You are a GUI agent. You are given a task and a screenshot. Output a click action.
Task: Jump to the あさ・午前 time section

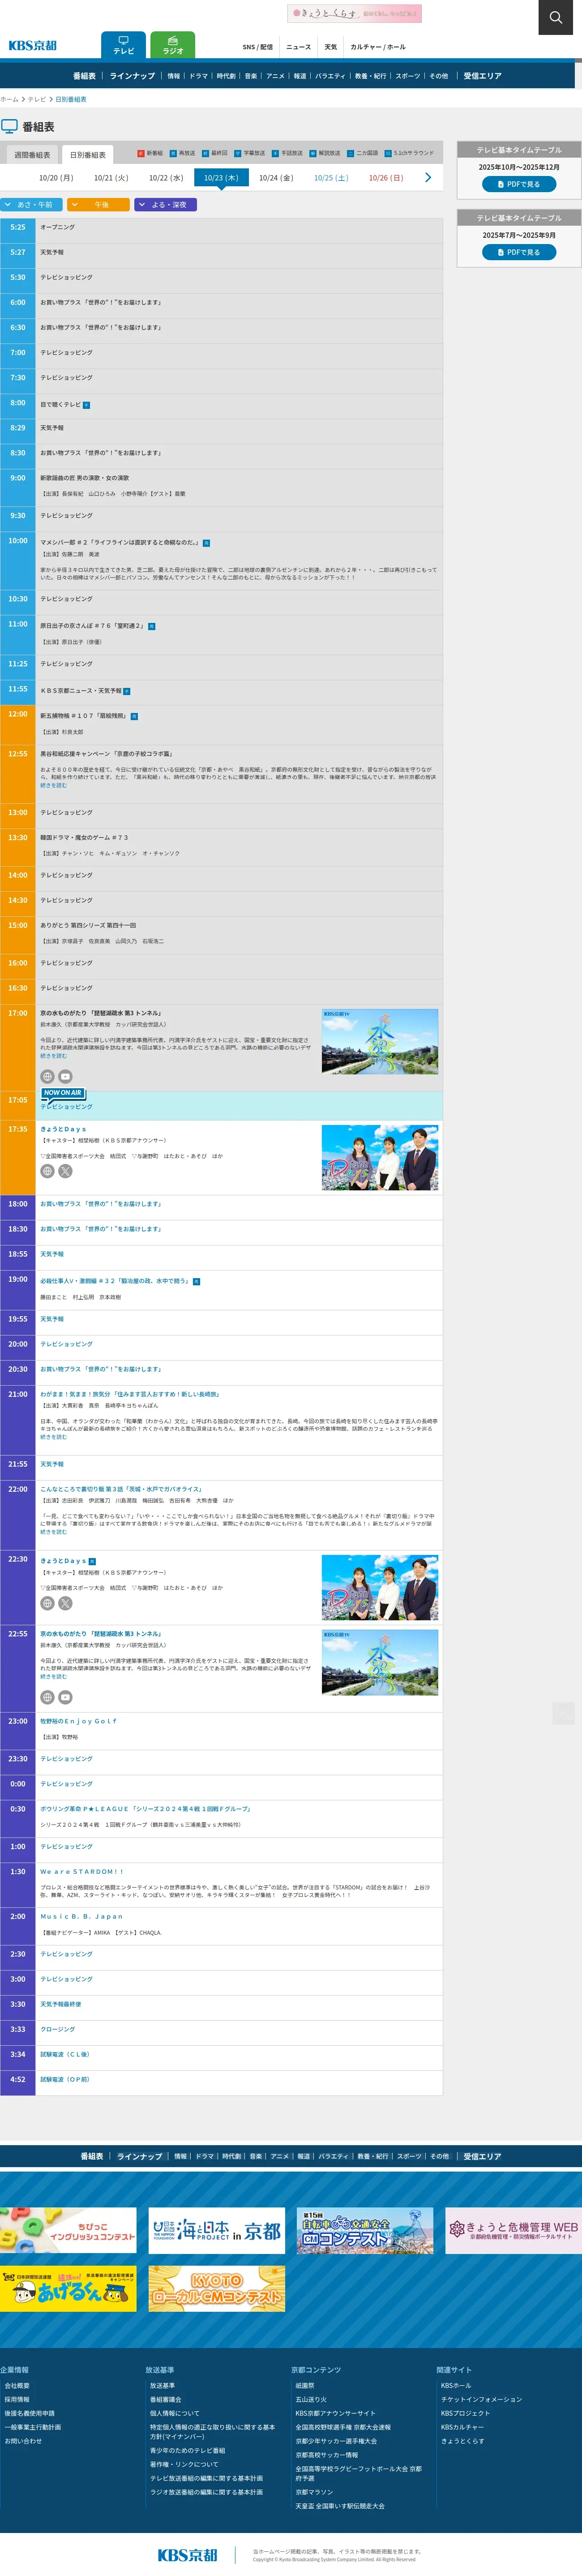pos(32,204)
